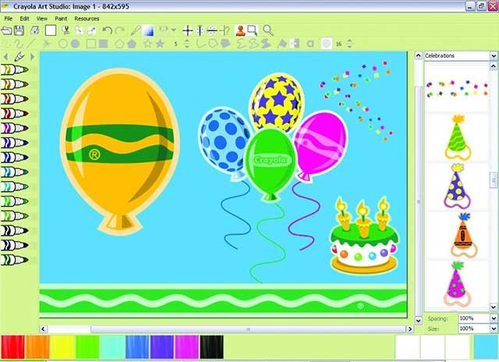Open the Celebrations category dropdown
This screenshot has width=499, height=362.
pyautogui.click(x=494, y=55)
